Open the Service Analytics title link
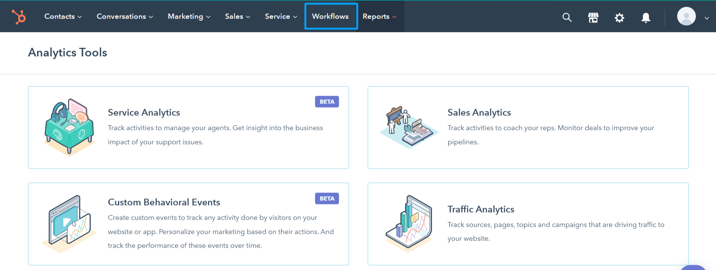The image size is (716, 270). click(x=144, y=112)
